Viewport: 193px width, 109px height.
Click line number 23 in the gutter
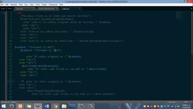[11, 81]
